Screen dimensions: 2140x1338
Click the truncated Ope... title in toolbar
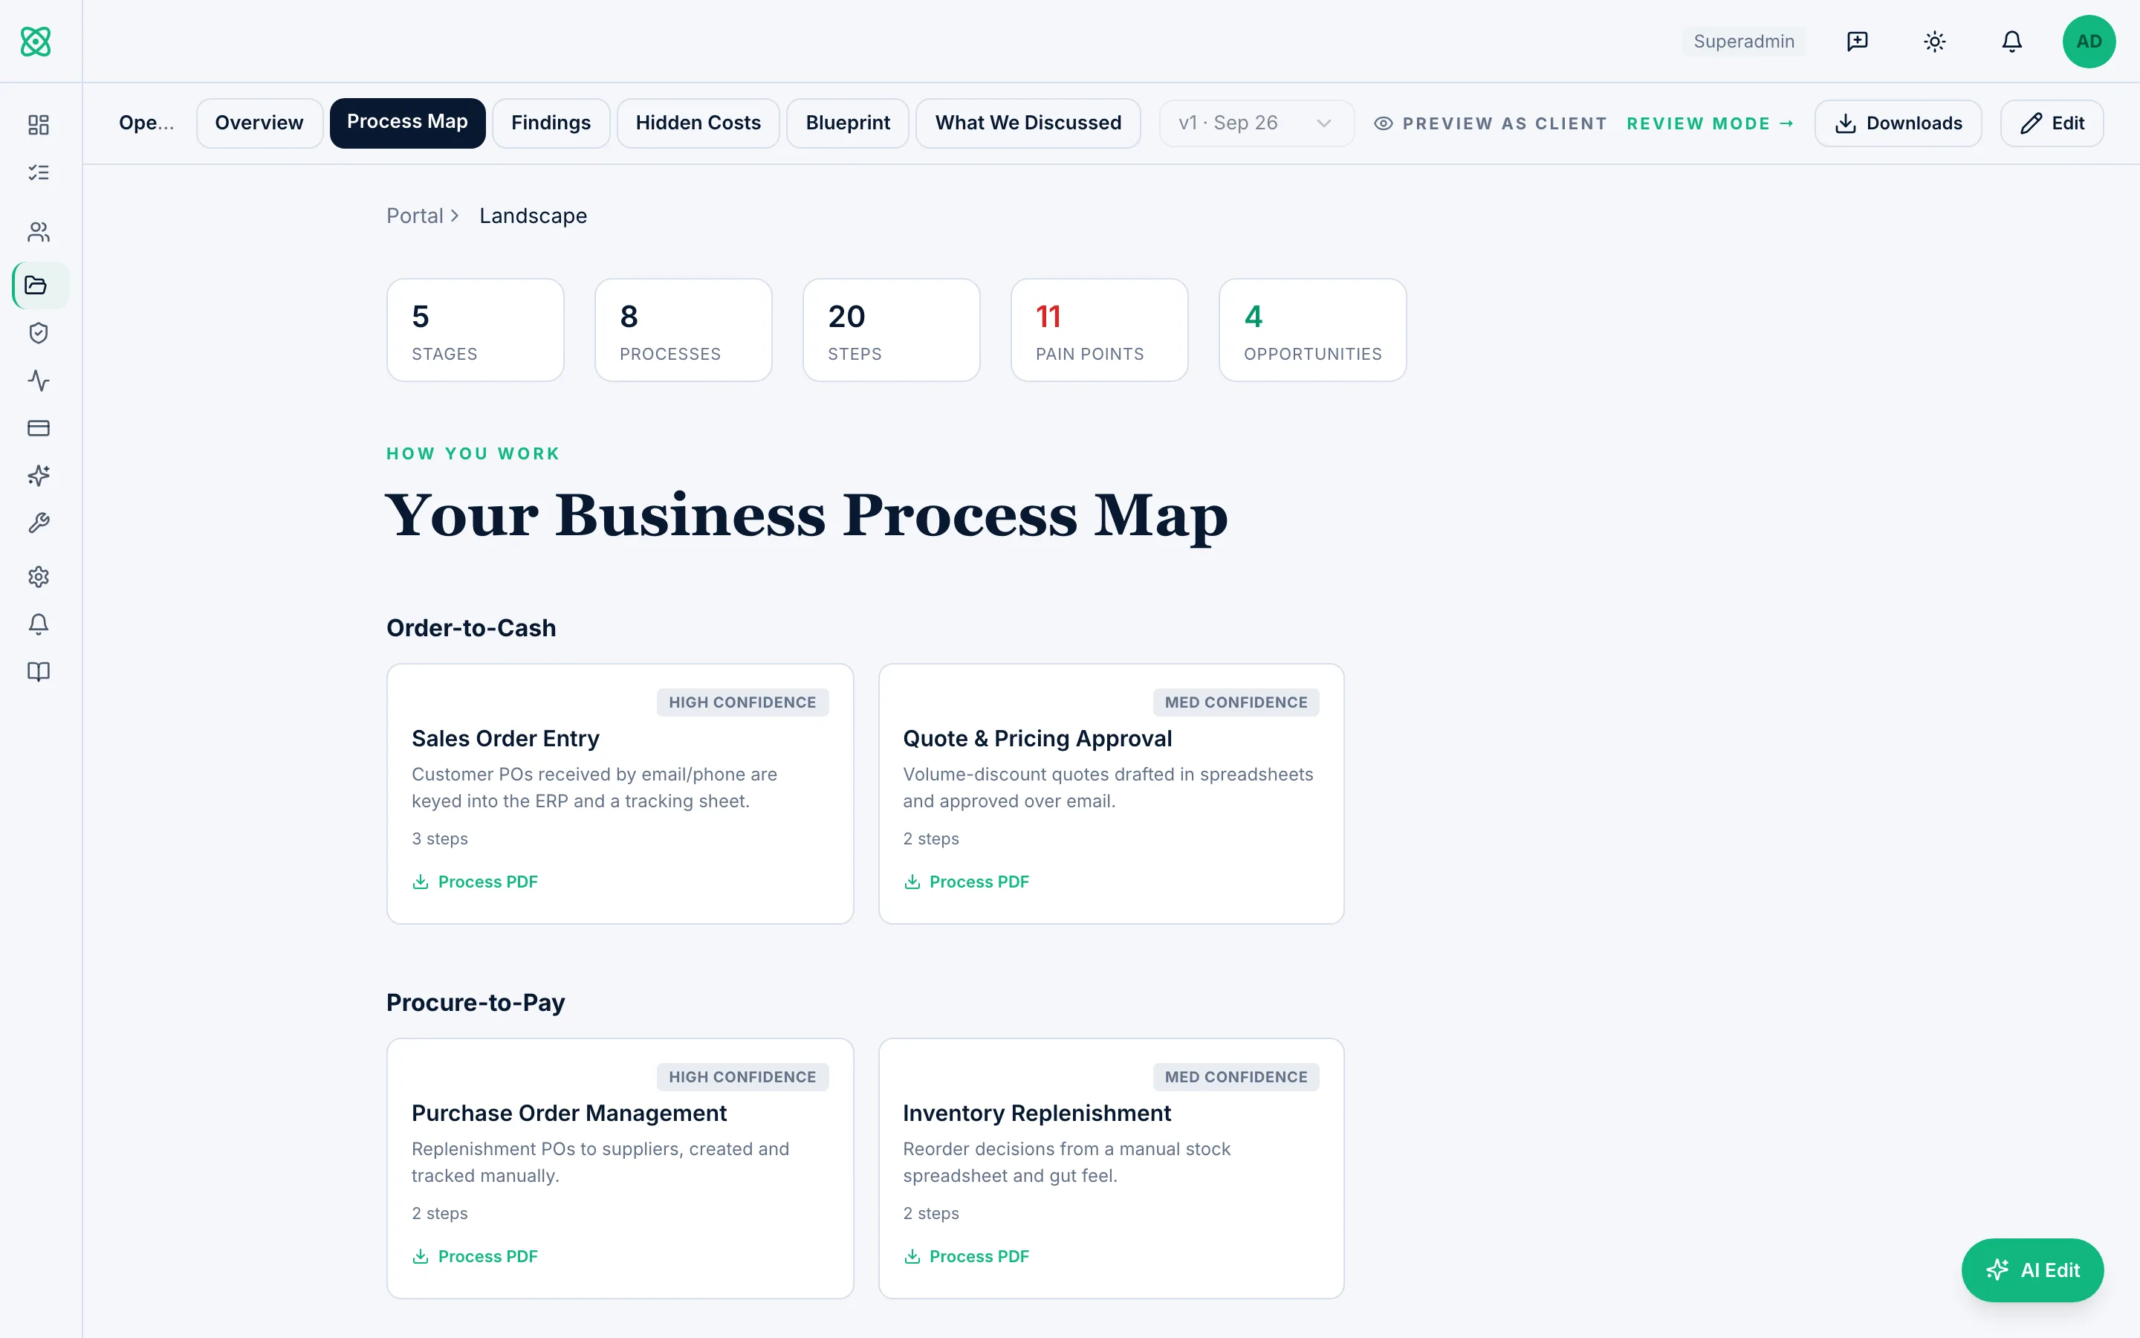coord(147,123)
